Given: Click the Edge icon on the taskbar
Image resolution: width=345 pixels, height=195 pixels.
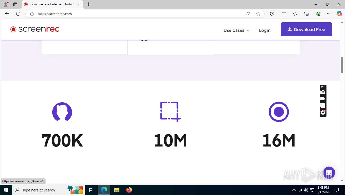Looking at the screenshot, I should (x=104, y=190).
